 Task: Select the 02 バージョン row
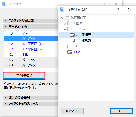click(31, 60)
